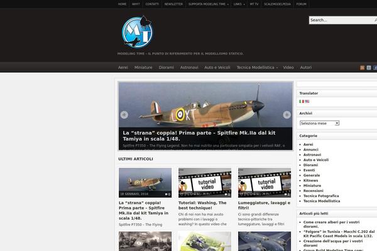This screenshot has width=377, height=251.
Task: Open Come creare alberi per i vostri diorami
Action: point(331,224)
